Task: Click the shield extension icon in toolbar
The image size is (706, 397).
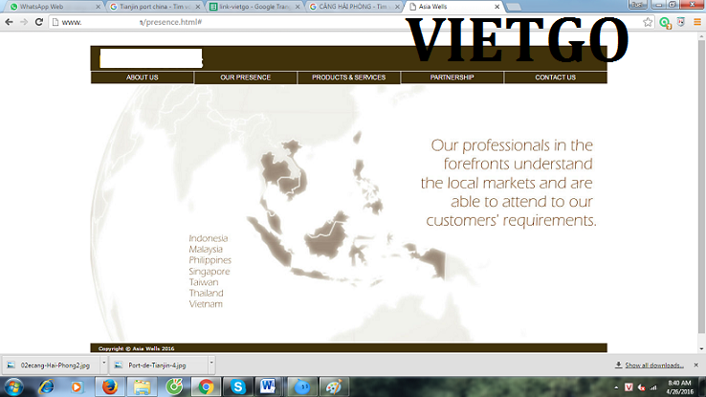Action: (x=681, y=22)
